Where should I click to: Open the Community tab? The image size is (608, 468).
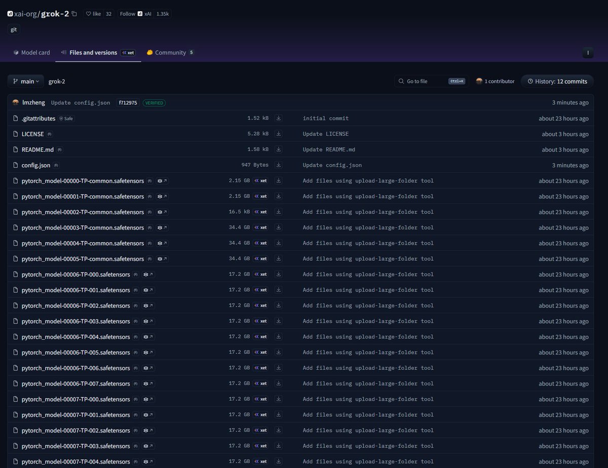point(170,53)
